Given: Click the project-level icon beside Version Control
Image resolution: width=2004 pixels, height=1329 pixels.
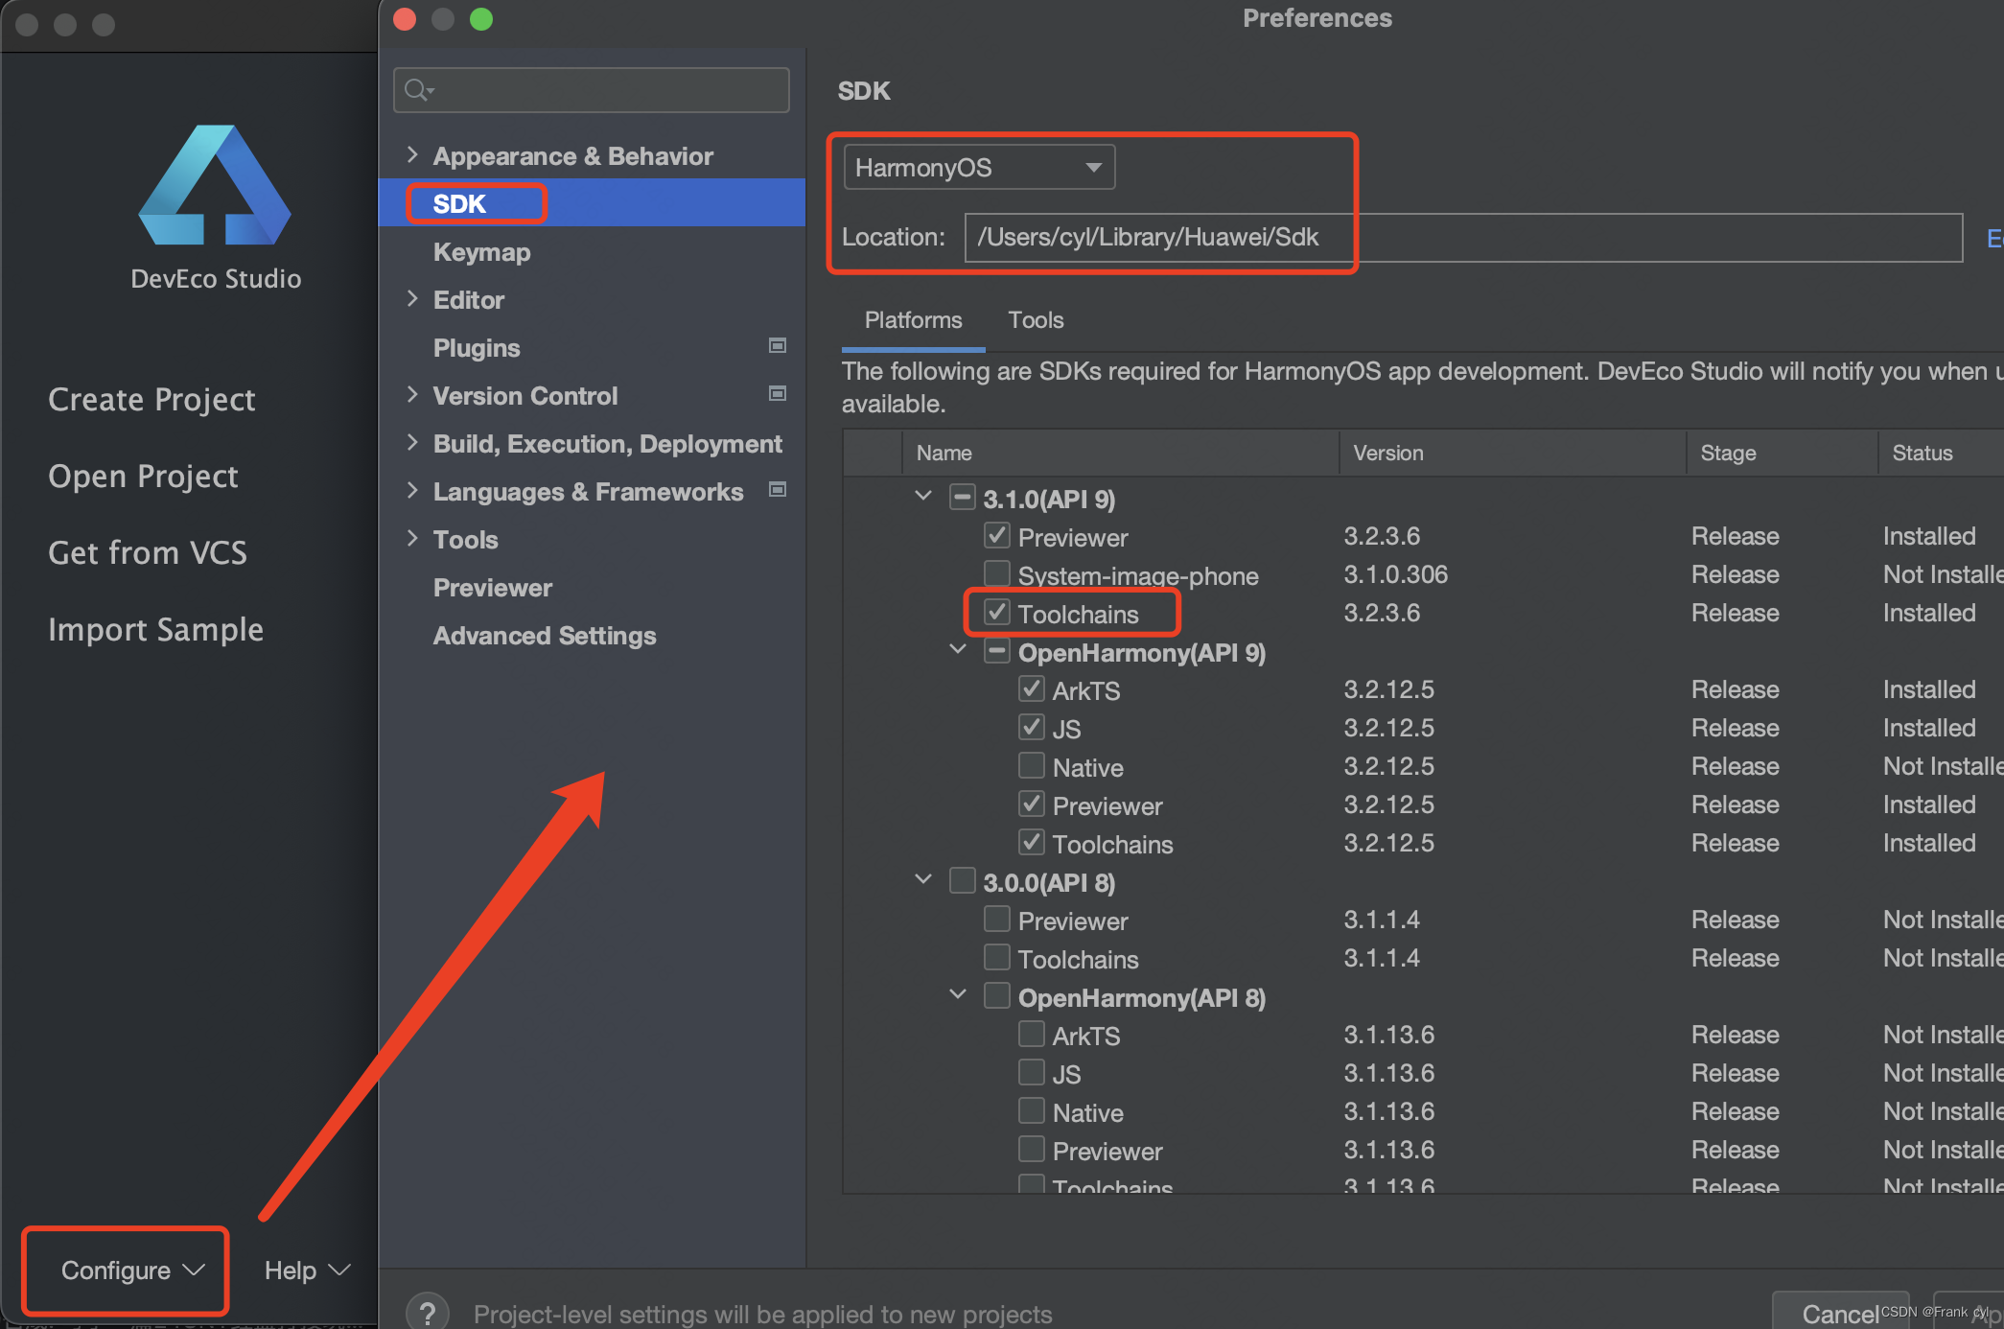Looking at the screenshot, I should 778,394.
